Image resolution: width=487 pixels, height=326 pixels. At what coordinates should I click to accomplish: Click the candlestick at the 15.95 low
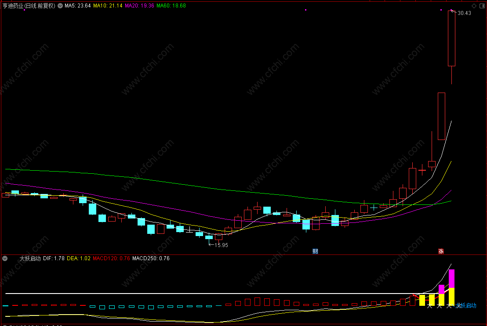(x=209, y=238)
